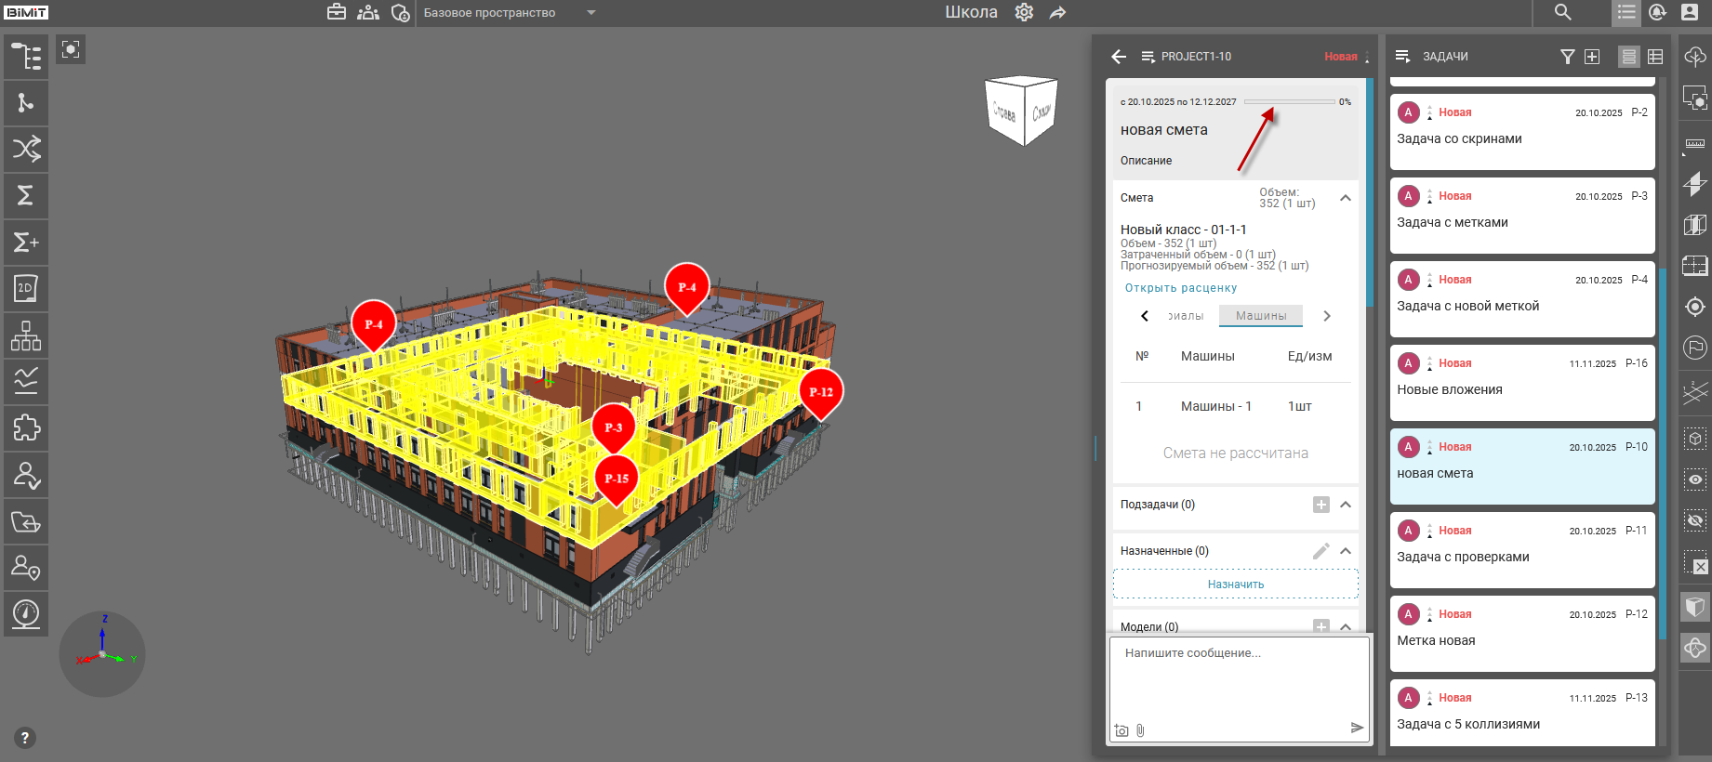Screen dimensions: 1712x762
Task: Select the Машины tab
Action: 1260,316
